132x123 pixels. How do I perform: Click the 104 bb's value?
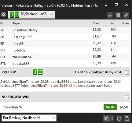click(x=113, y=30)
